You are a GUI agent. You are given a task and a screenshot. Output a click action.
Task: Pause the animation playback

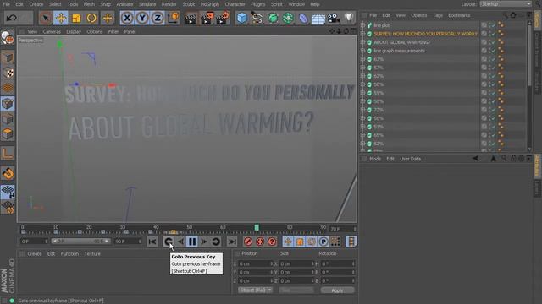coord(192,242)
